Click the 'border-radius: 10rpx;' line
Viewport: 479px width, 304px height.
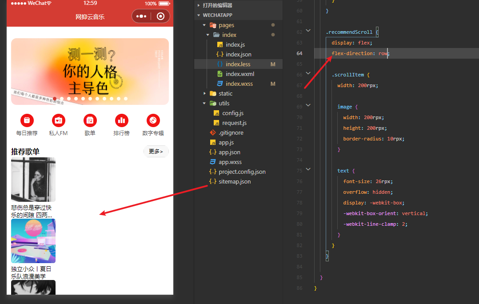click(374, 139)
